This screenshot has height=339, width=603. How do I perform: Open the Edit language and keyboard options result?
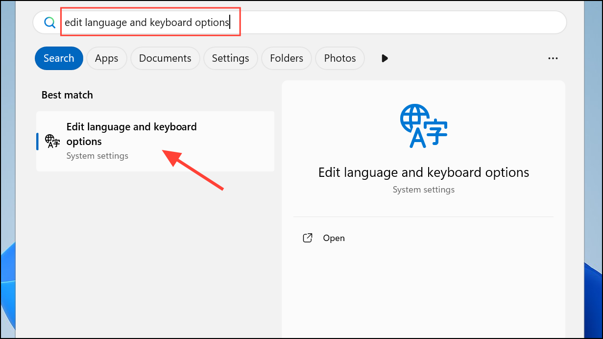click(131, 134)
